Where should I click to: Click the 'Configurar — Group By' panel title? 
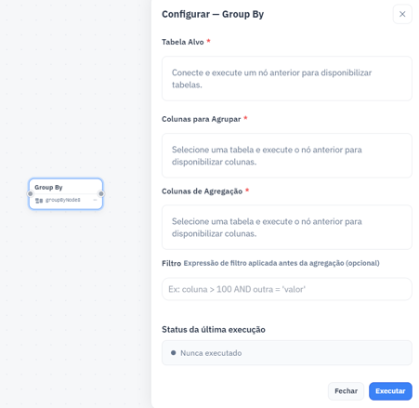(x=213, y=14)
